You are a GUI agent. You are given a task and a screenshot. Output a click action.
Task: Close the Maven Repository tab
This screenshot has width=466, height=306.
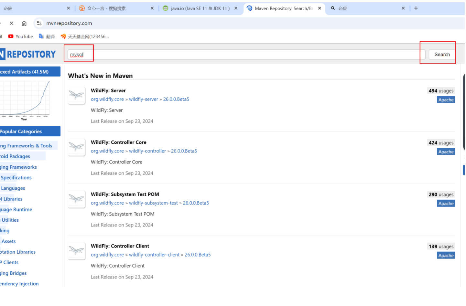coord(320,8)
